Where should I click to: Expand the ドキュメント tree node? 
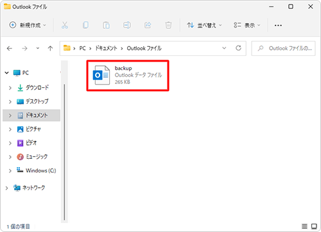click(x=10, y=115)
